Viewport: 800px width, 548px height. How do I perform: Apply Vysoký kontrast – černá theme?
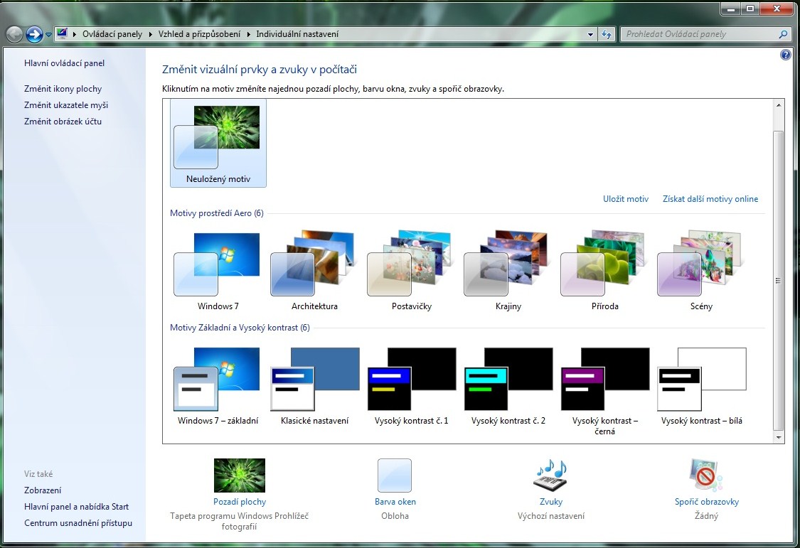pyautogui.click(x=604, y=391)
